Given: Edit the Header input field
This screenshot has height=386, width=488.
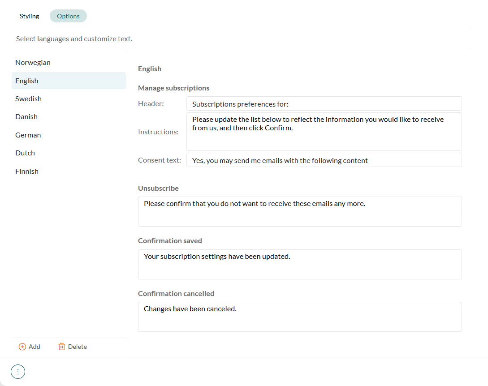Looking at the screenshot, I should click(x=324, y=103).
